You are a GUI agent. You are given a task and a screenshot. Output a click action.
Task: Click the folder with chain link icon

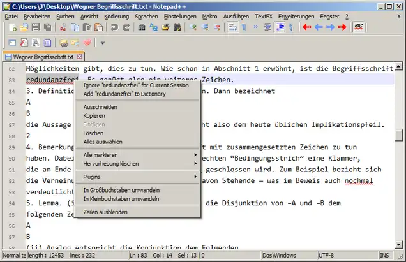click(63, 43)
